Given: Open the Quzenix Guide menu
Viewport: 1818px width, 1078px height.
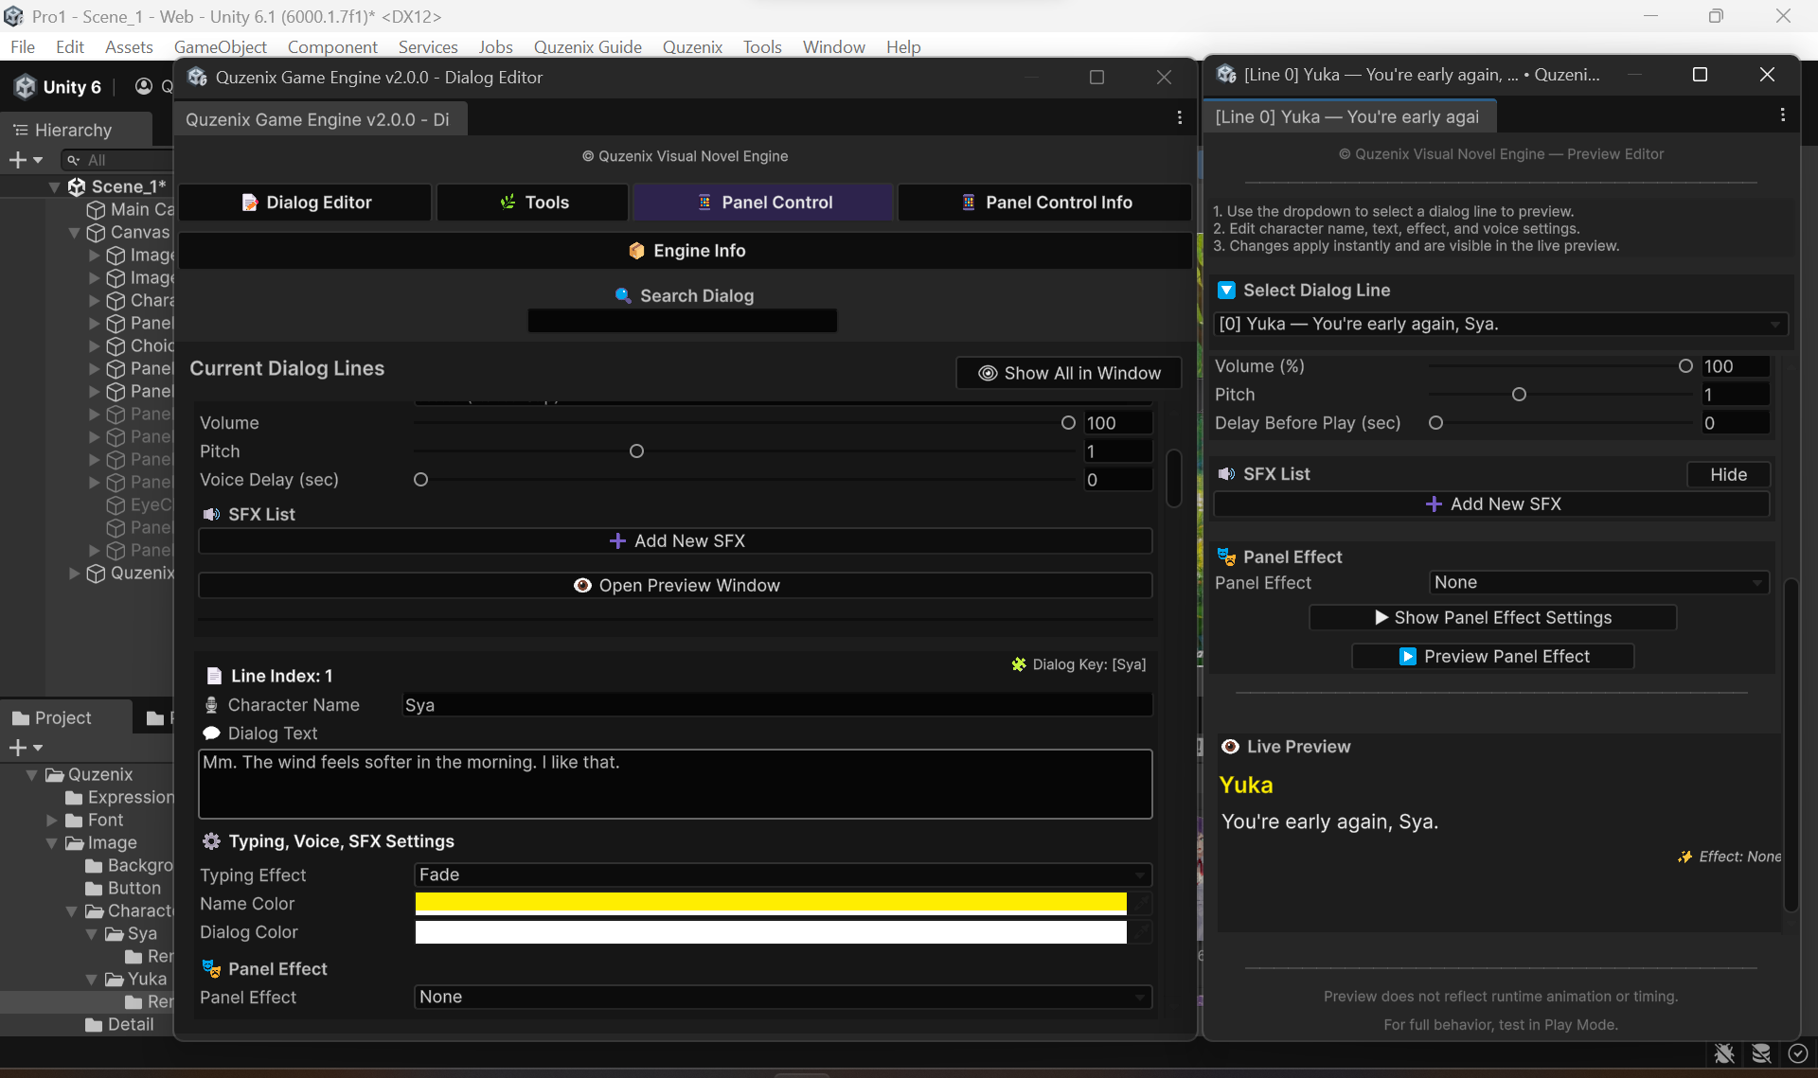Looking at the screenshot, I should click(x=588, y=46).
